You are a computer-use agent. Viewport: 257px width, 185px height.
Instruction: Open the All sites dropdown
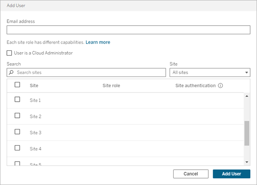tap(210, 73)
